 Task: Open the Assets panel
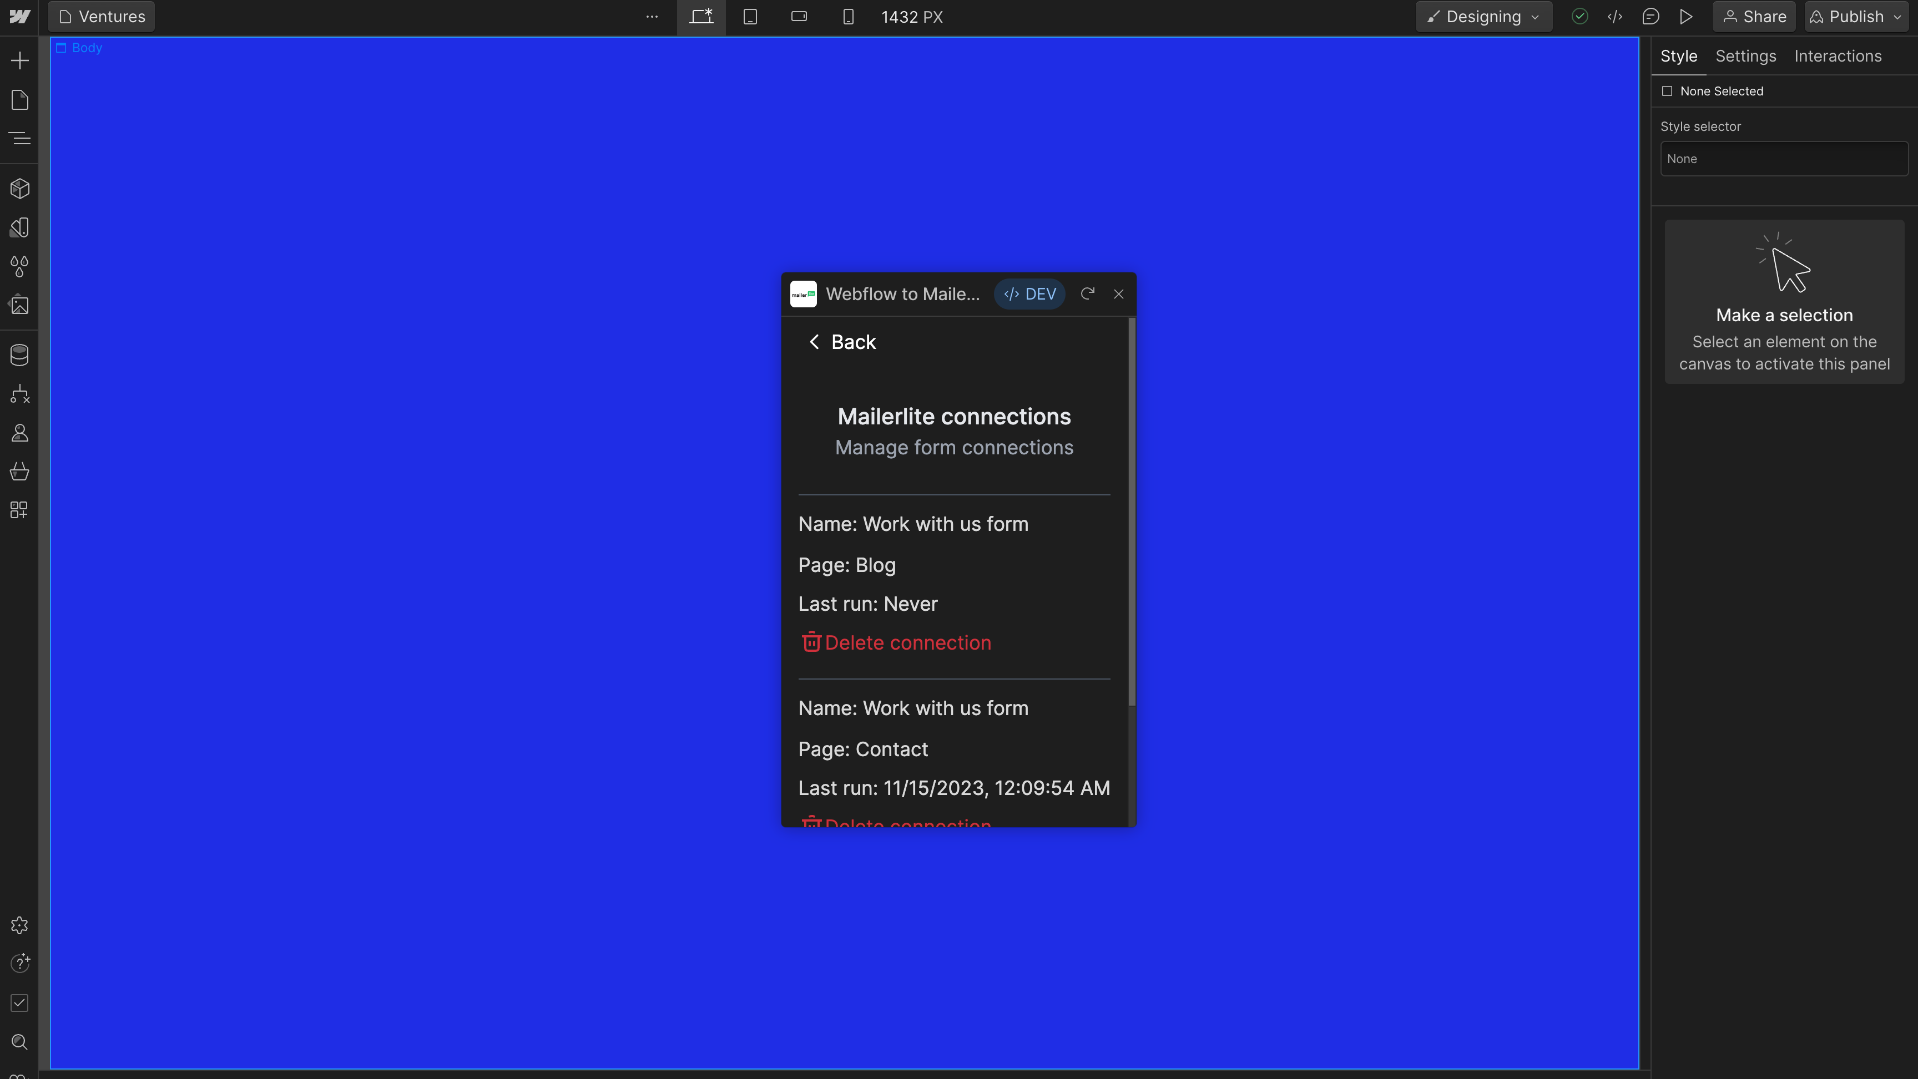(20, 305)
